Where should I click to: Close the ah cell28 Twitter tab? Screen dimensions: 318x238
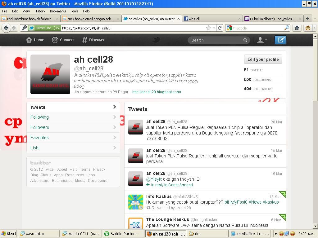tap(179, 19)
